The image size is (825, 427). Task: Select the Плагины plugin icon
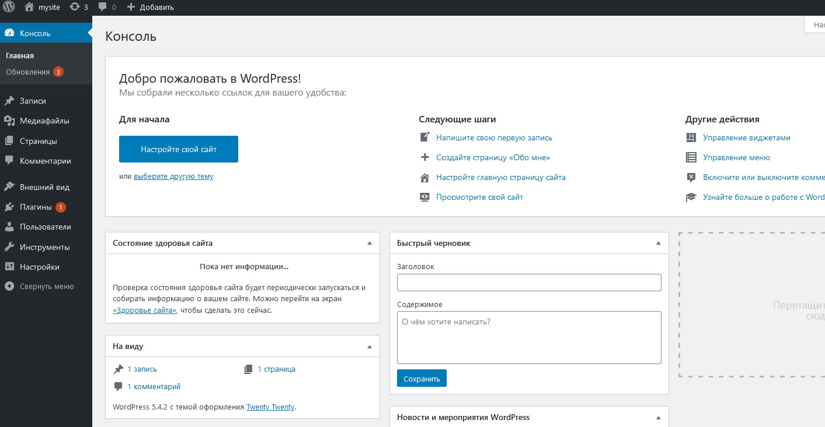10,206
